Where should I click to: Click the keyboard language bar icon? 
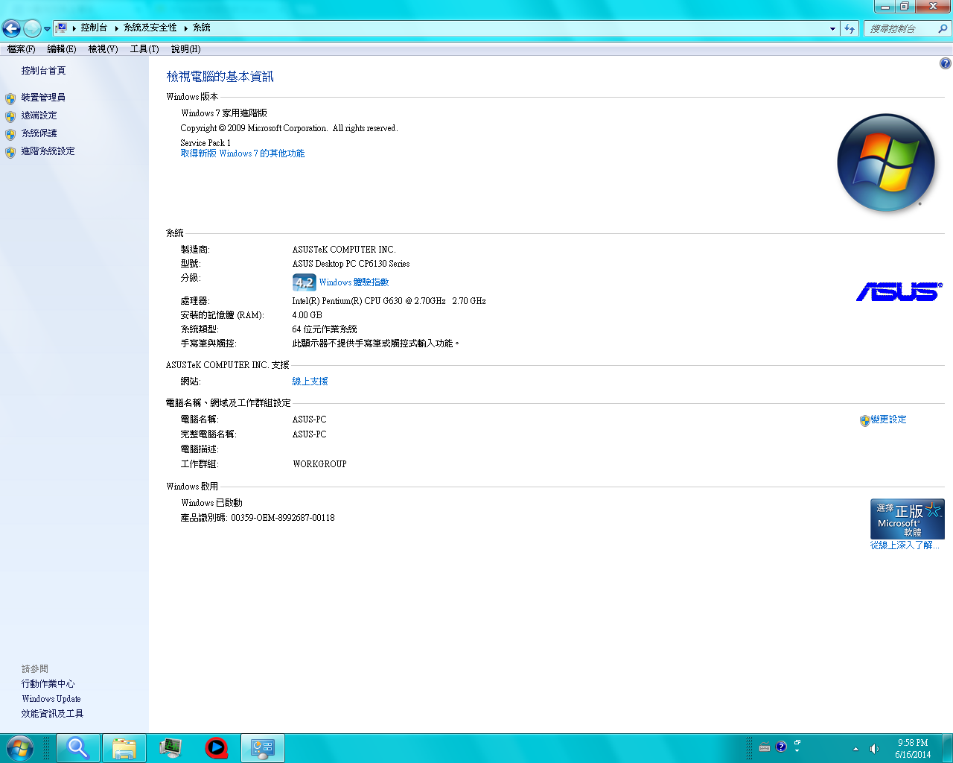click(765, 747)
